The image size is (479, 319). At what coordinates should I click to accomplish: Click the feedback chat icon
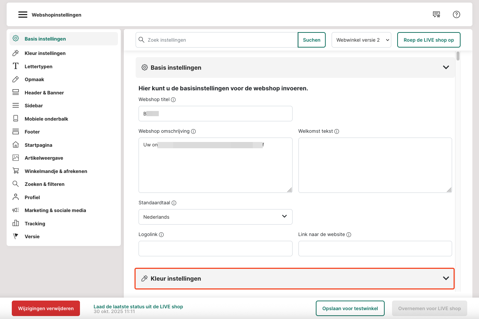pos(436,15)
